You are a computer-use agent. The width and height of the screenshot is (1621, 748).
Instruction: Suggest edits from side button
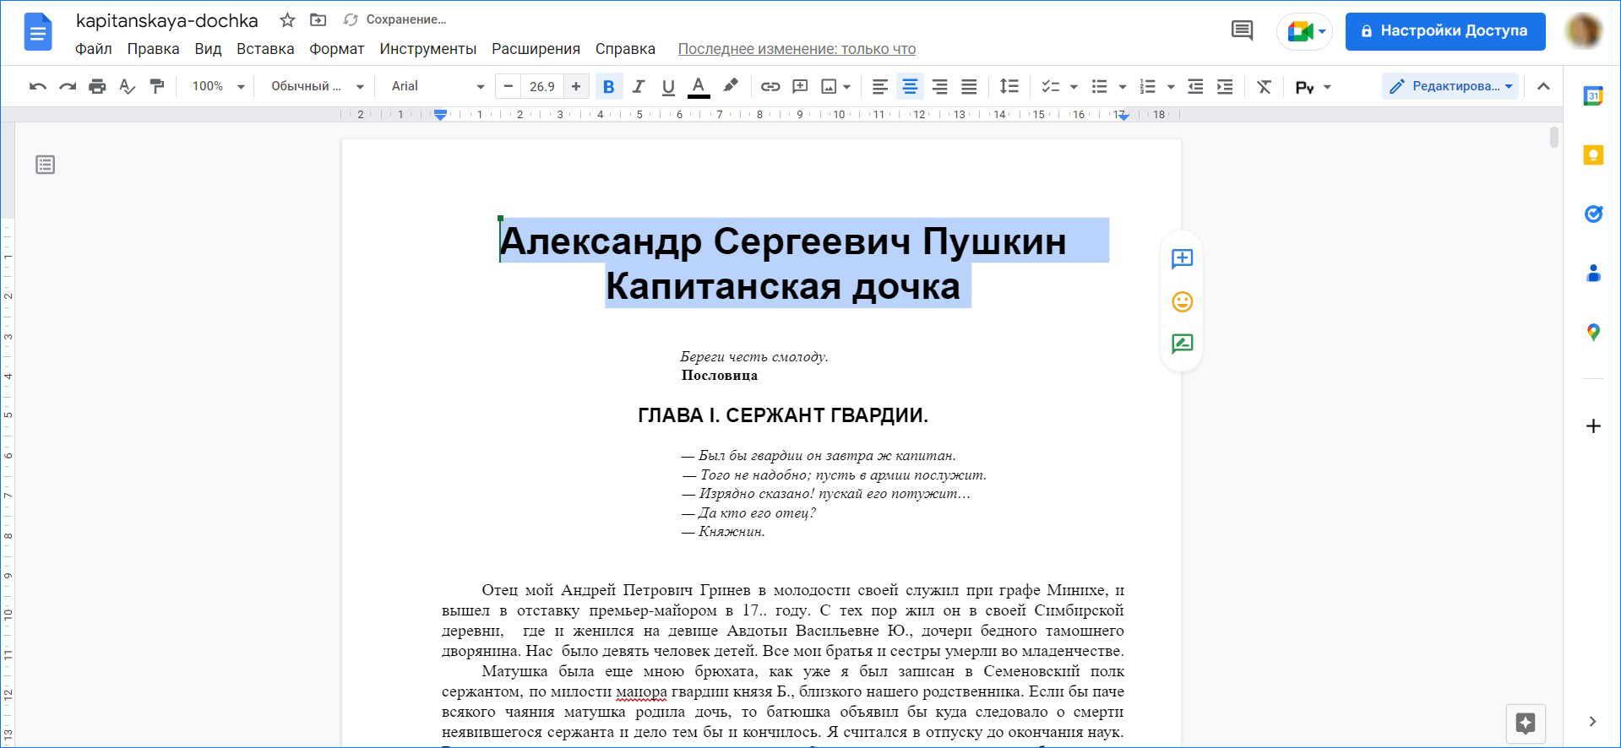tap(1182, 344)
